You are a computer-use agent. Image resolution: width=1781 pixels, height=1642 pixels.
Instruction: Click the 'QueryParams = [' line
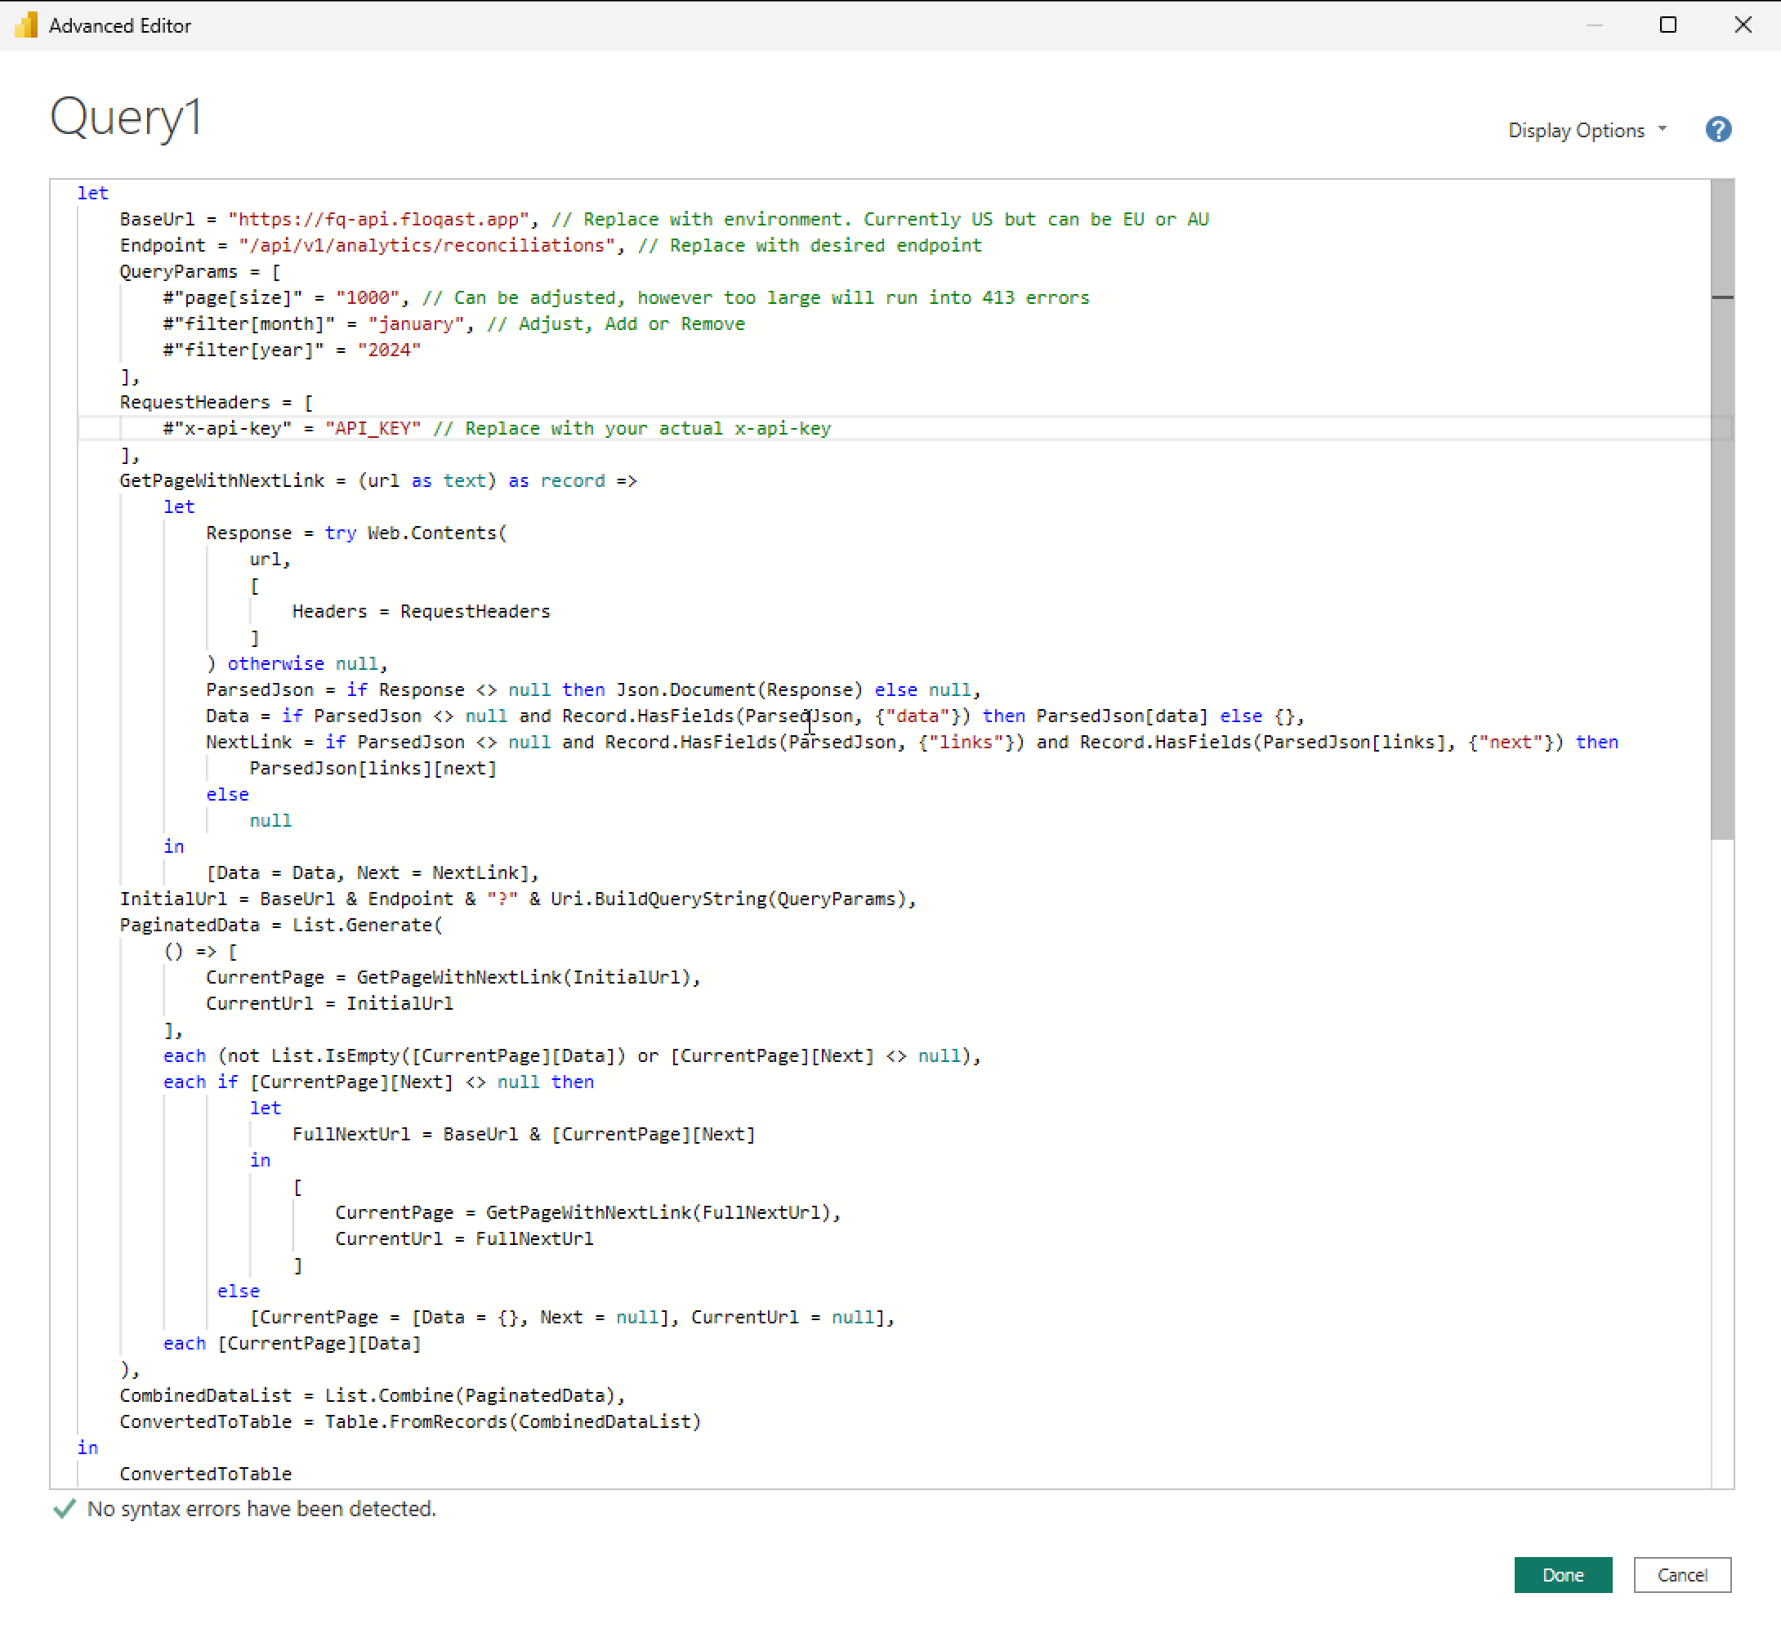[x=200, y=272]
